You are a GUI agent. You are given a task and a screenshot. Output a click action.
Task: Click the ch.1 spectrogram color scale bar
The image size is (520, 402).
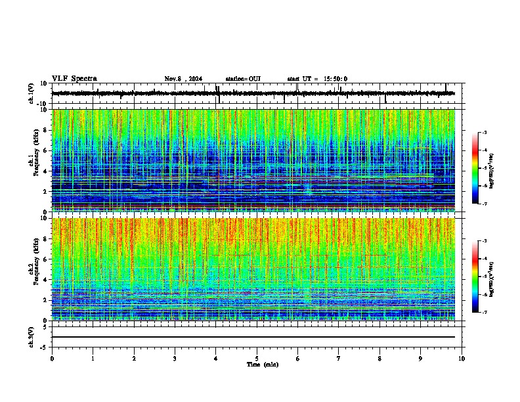[x=475, y=168]
